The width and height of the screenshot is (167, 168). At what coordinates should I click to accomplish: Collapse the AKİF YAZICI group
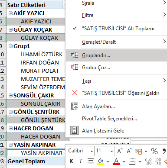tap(10, 13)
